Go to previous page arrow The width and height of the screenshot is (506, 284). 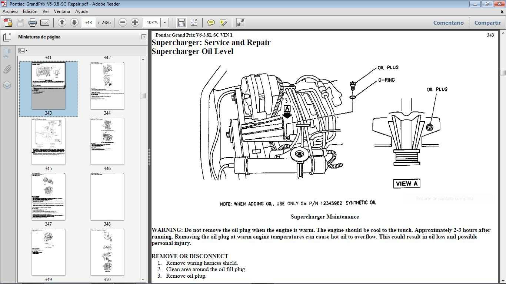point(62,23)
